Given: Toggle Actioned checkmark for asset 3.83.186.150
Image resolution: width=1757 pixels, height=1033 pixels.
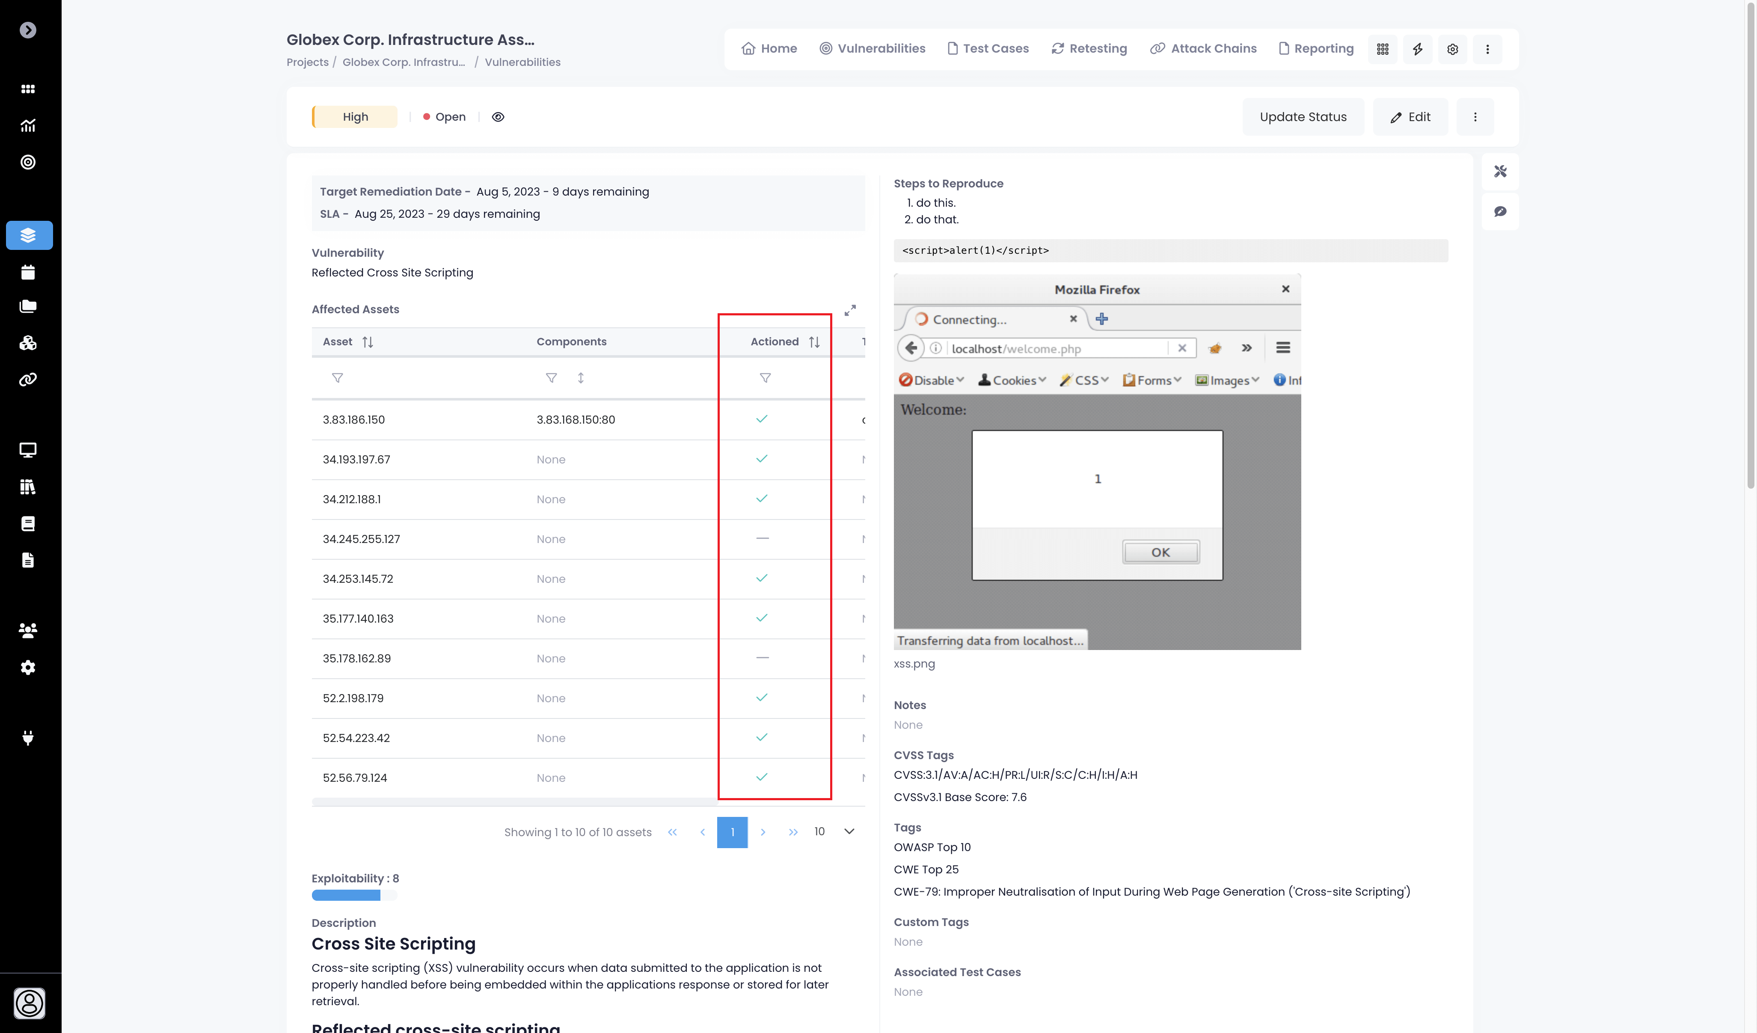Looking at the screenshot, I should click(762, 419).
